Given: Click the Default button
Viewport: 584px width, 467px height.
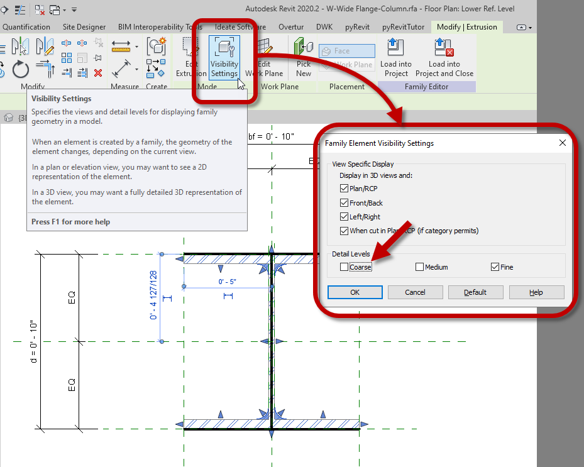Looking at the screenshot, I should pyautogui.click(x=475, y=292).
